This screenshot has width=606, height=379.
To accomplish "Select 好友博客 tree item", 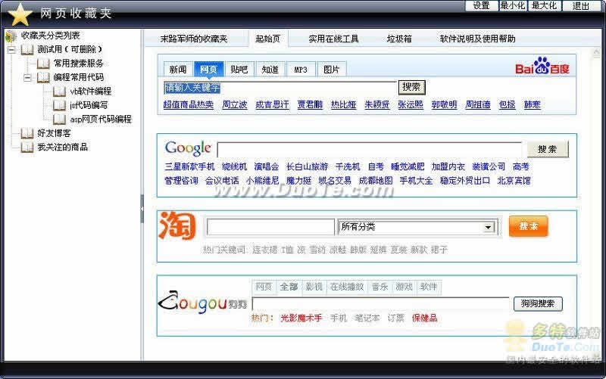I will pos(54,133).
